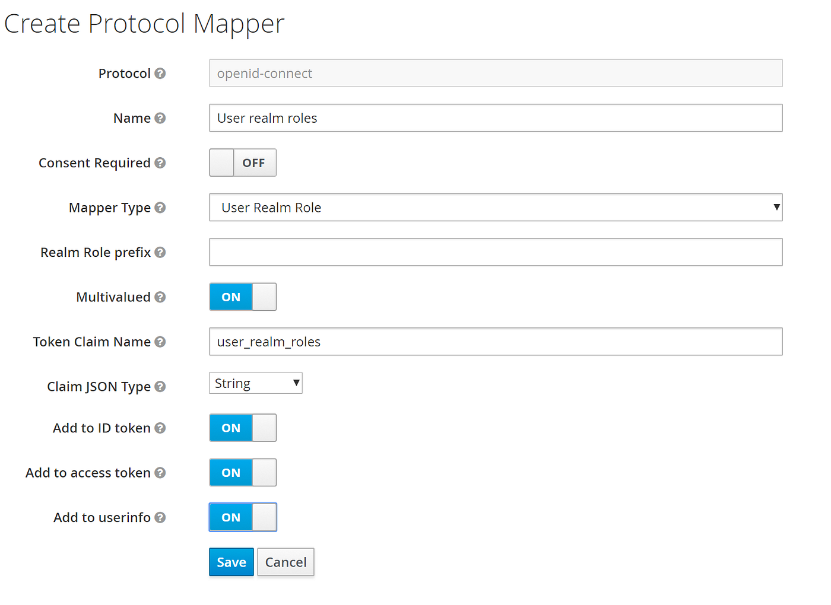Expand the Claim JSON Type String dropdown
The width and height of the screenshot is (831, 605).
[256, 383]
